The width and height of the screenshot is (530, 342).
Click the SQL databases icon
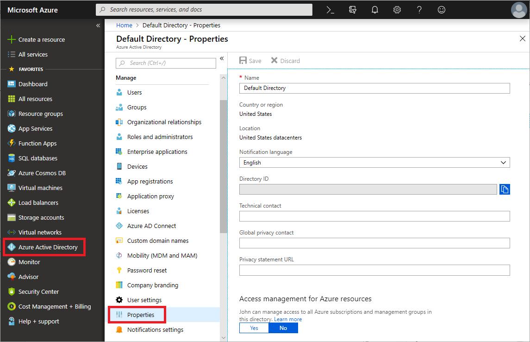tap(12, 158)
